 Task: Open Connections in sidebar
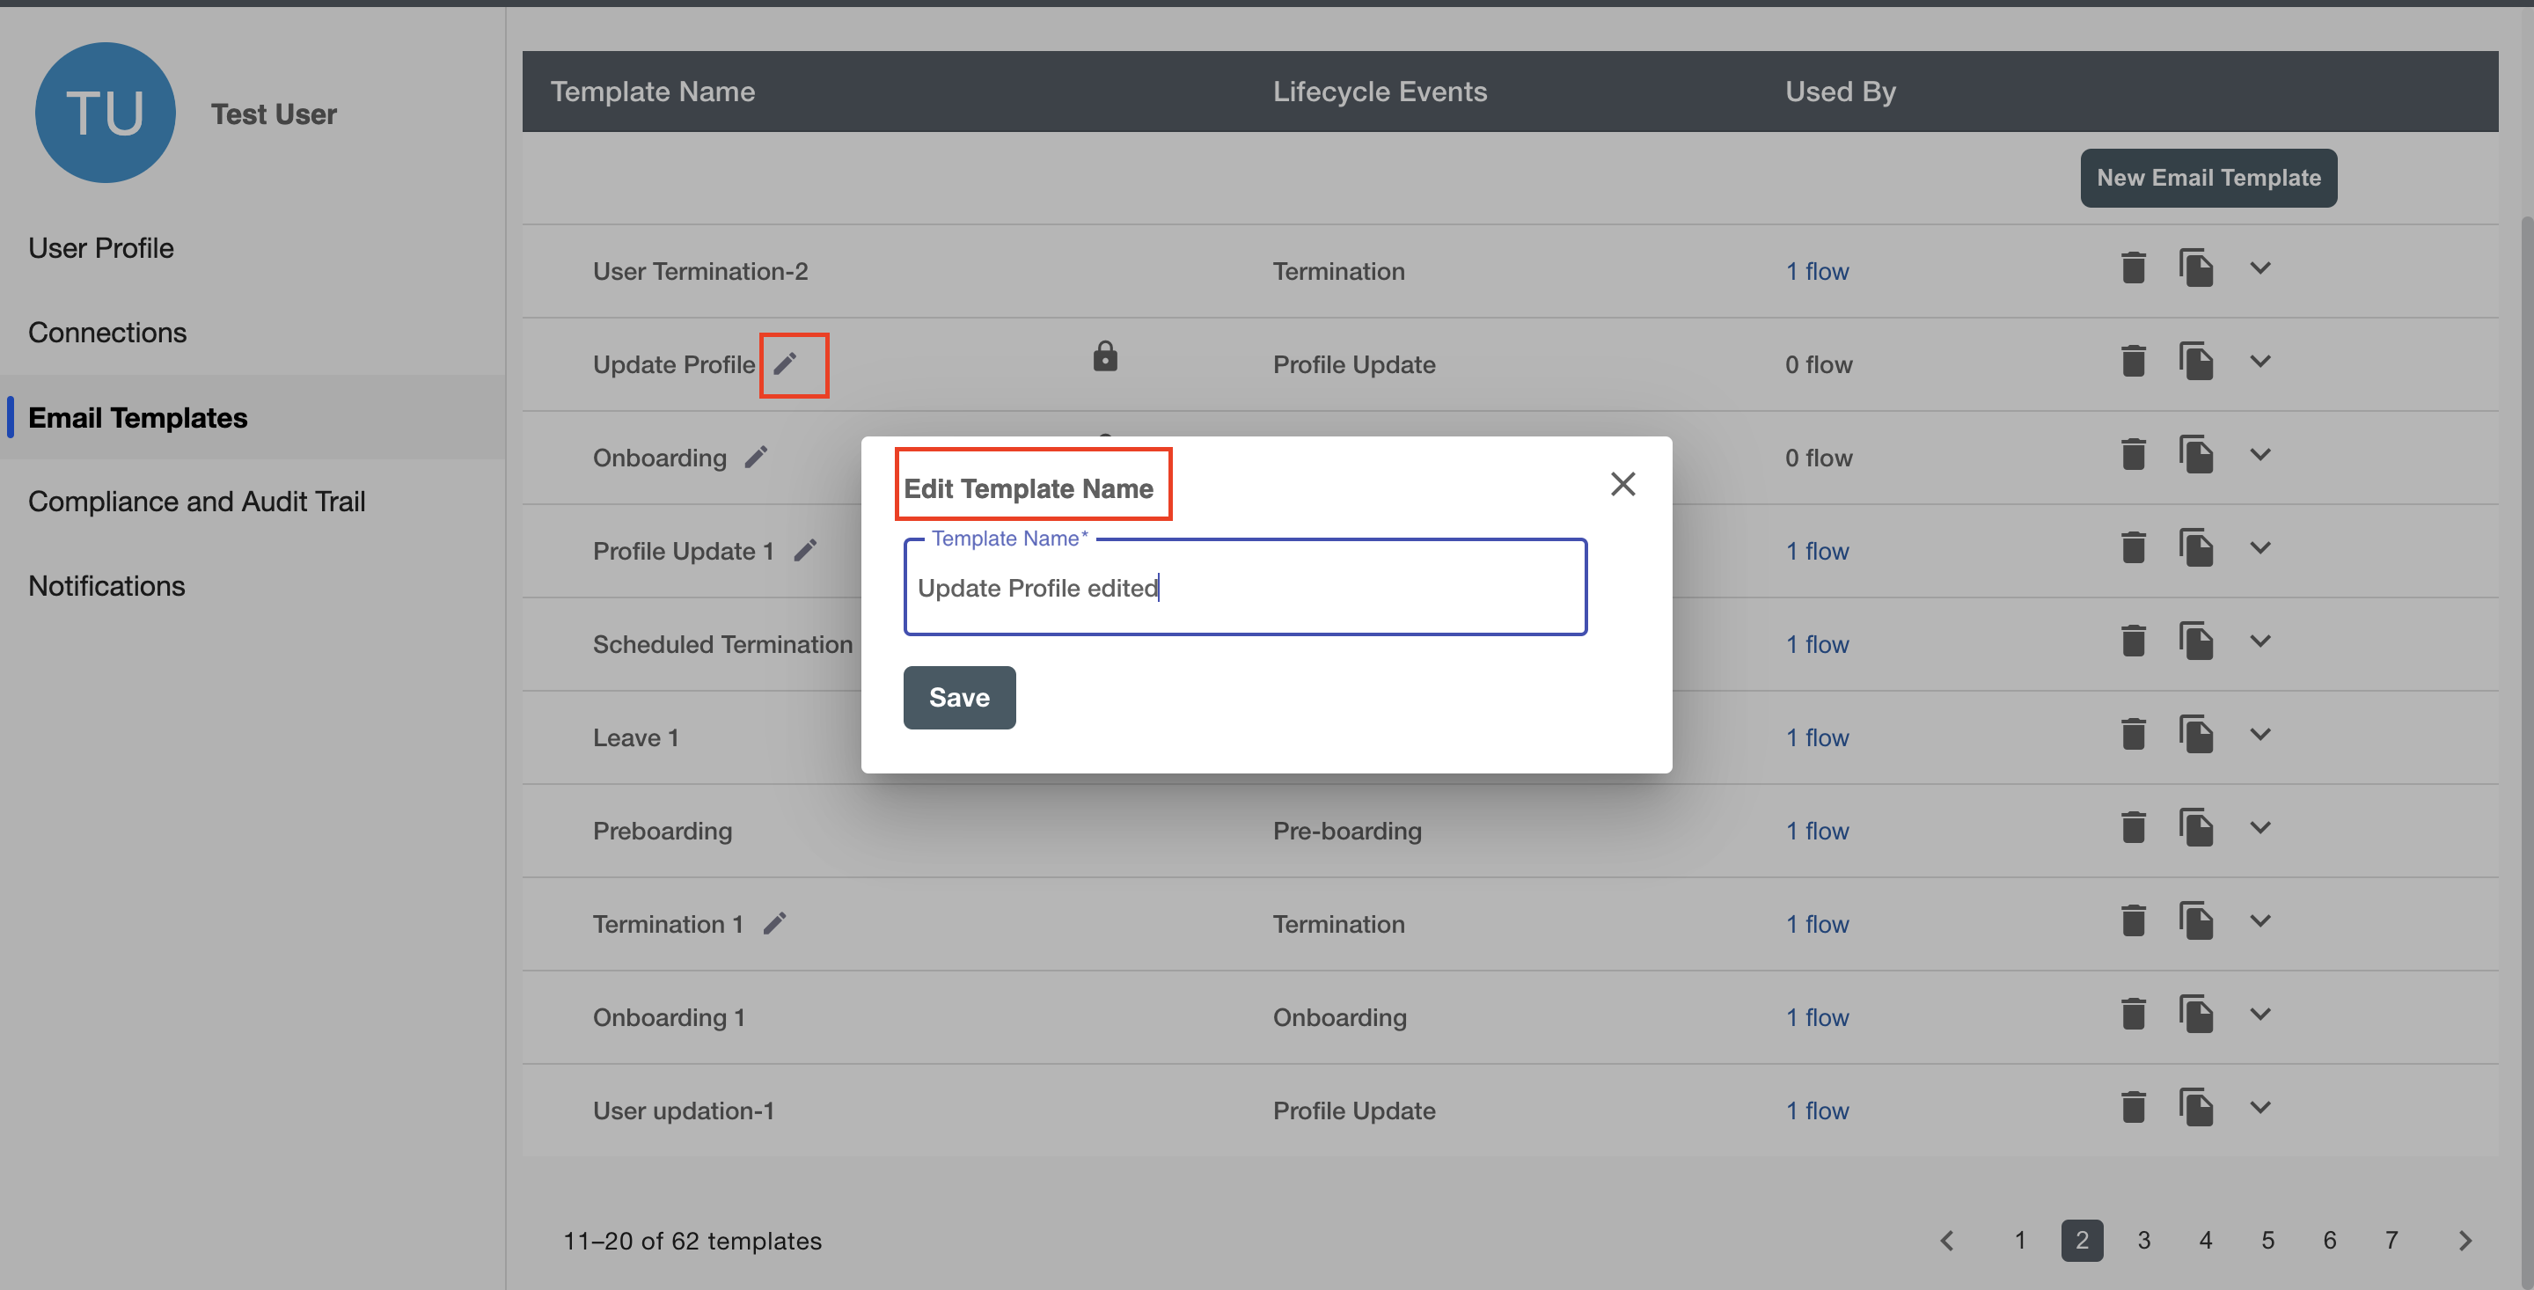[107, 333]
